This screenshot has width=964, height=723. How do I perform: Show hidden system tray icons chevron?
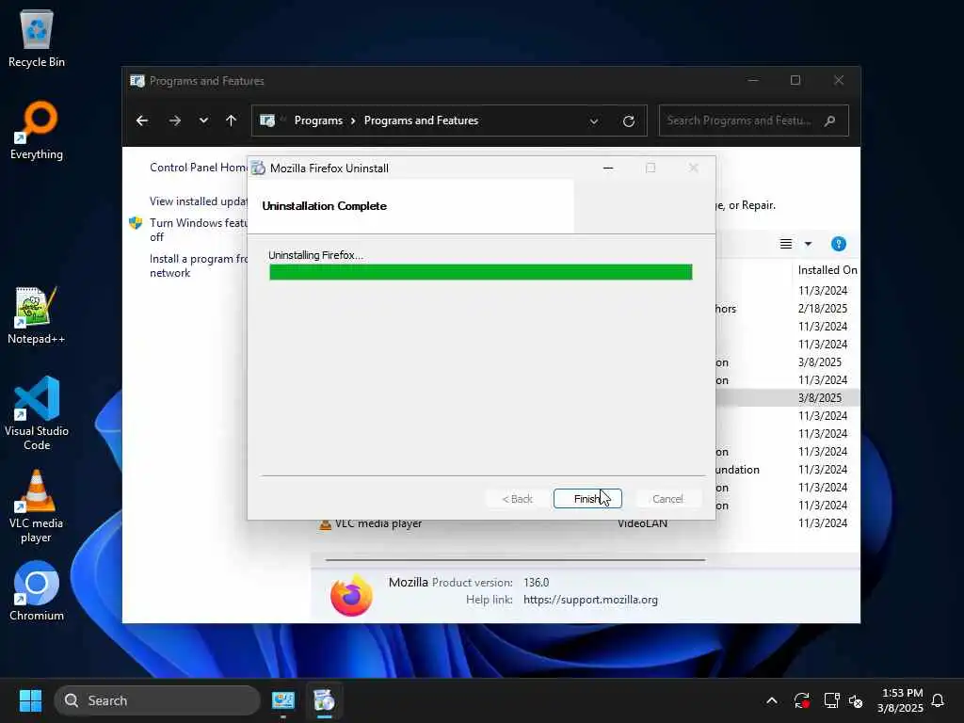pos(772,700)
